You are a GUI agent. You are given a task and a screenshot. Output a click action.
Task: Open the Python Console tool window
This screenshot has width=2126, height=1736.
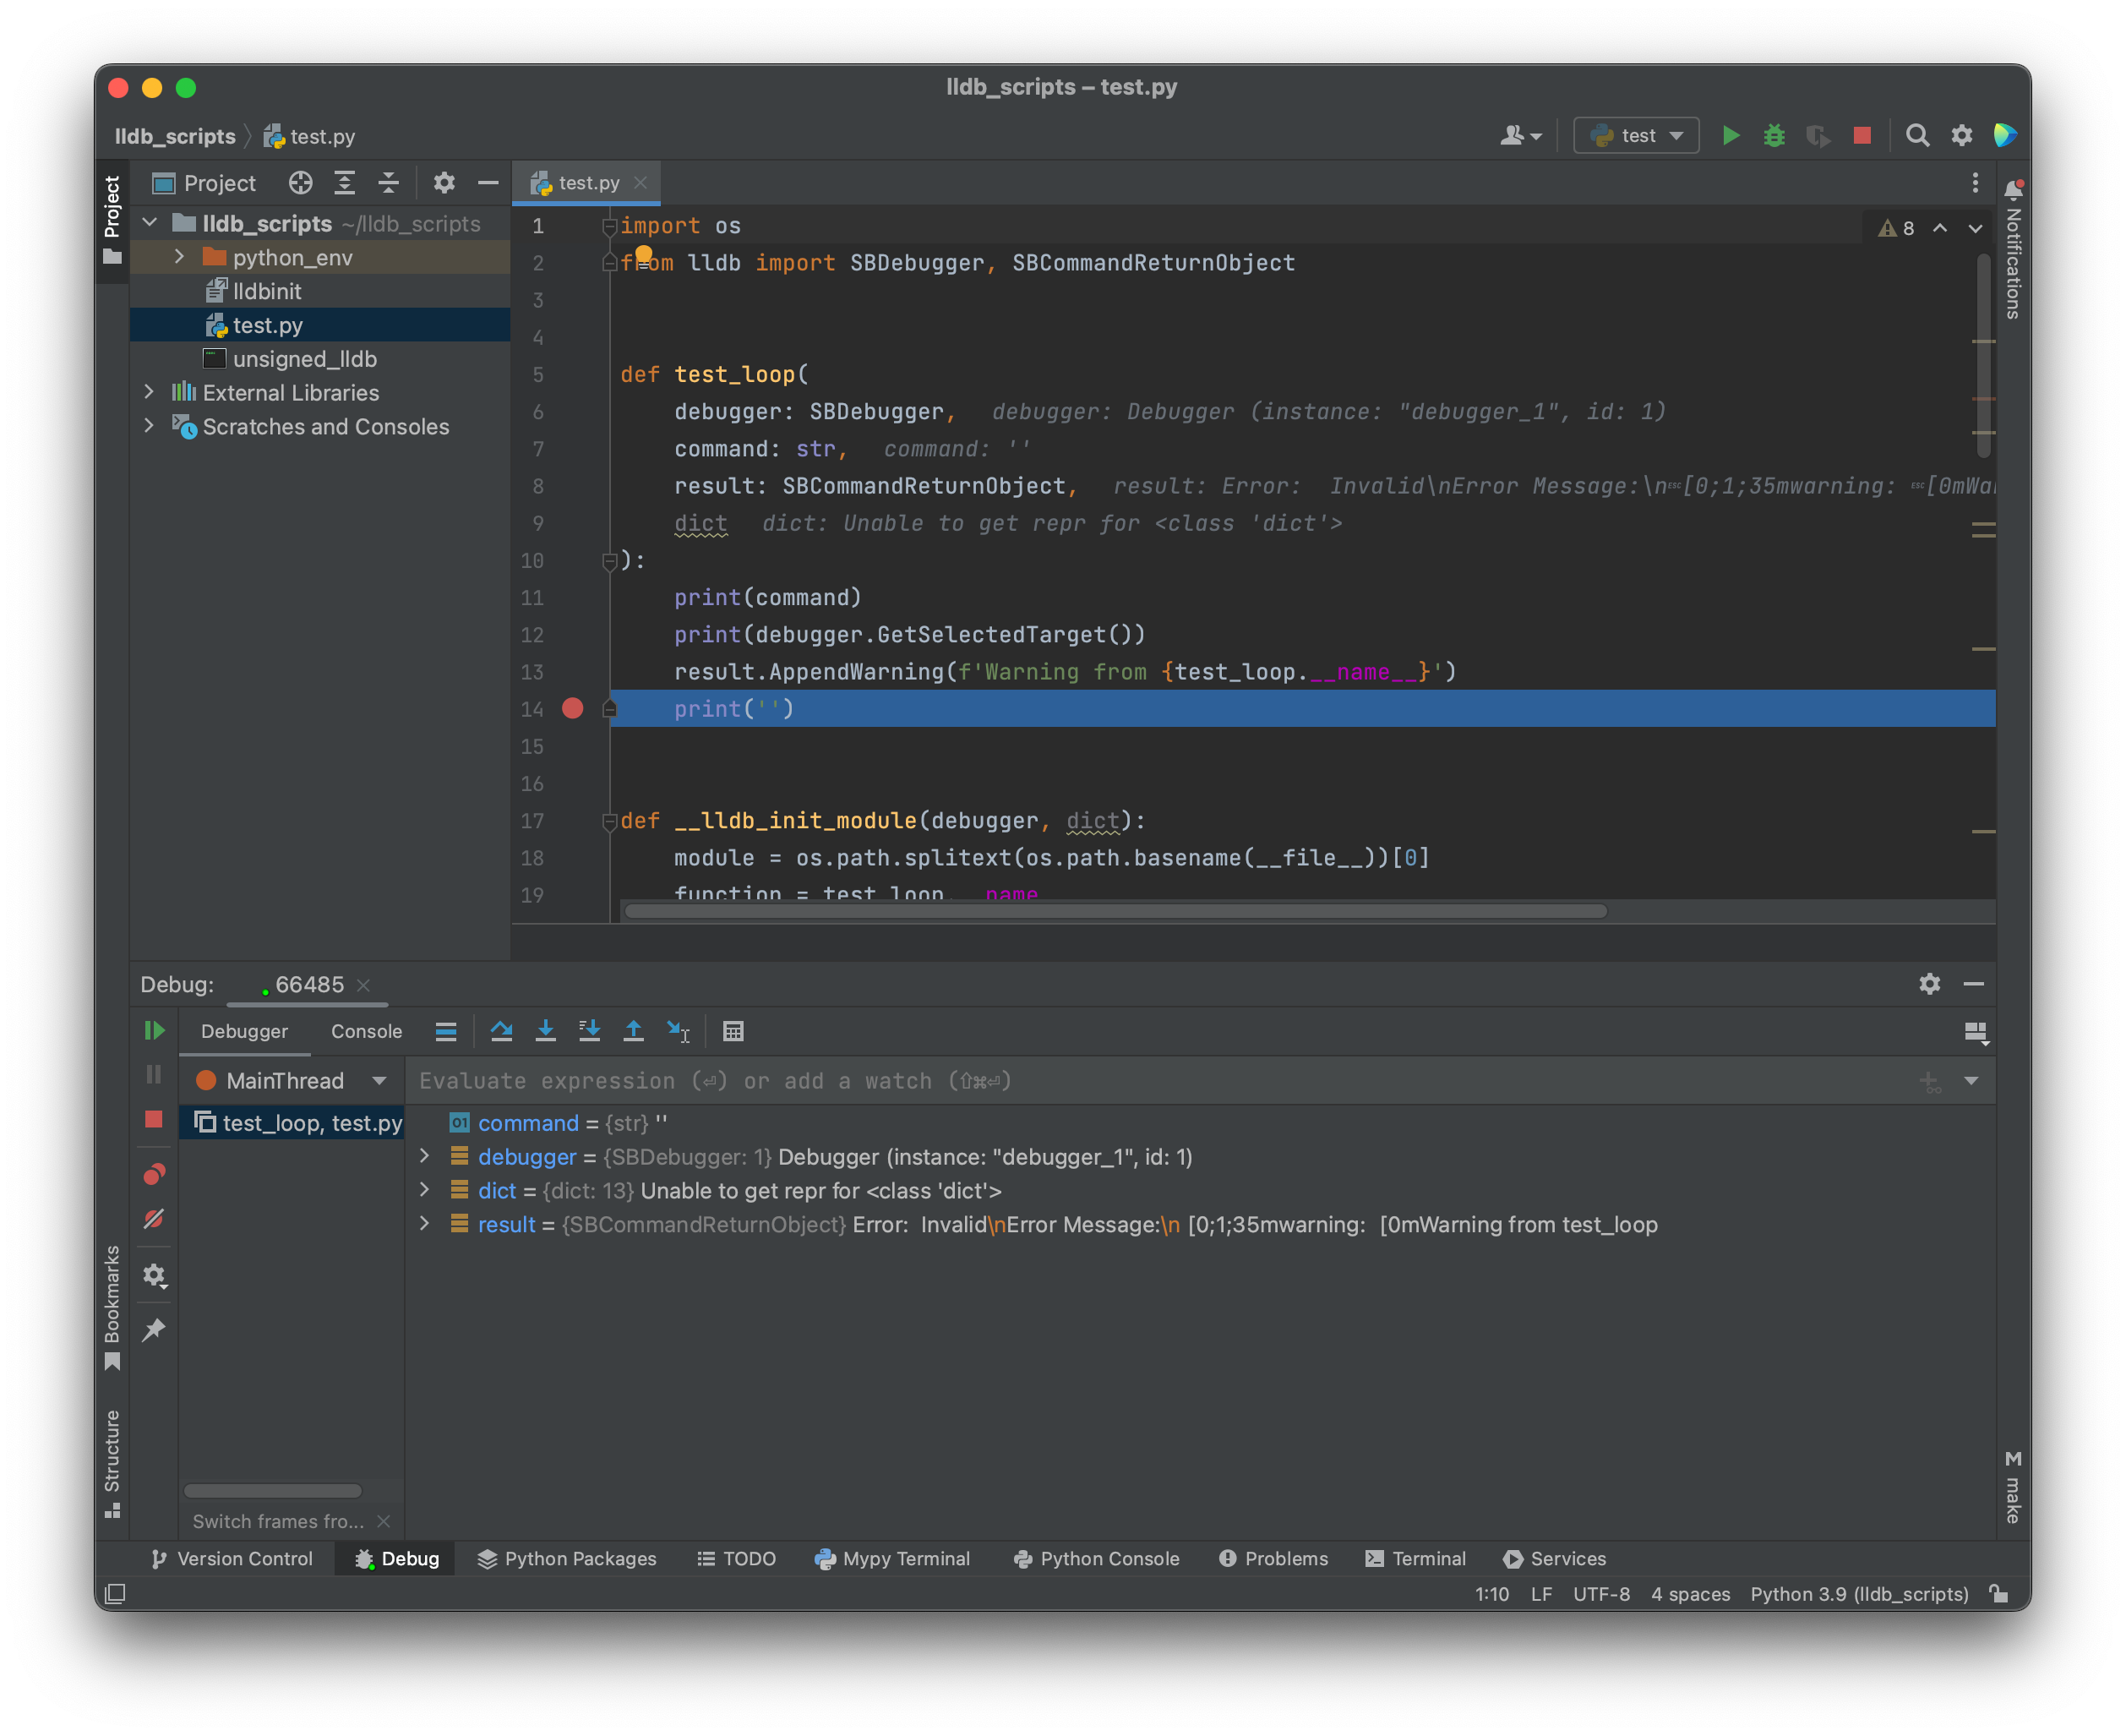(x=1097, y=1558)
